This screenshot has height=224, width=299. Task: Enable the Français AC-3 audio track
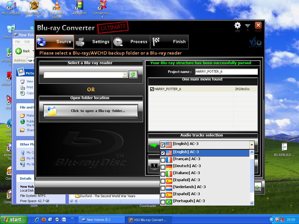163,160
